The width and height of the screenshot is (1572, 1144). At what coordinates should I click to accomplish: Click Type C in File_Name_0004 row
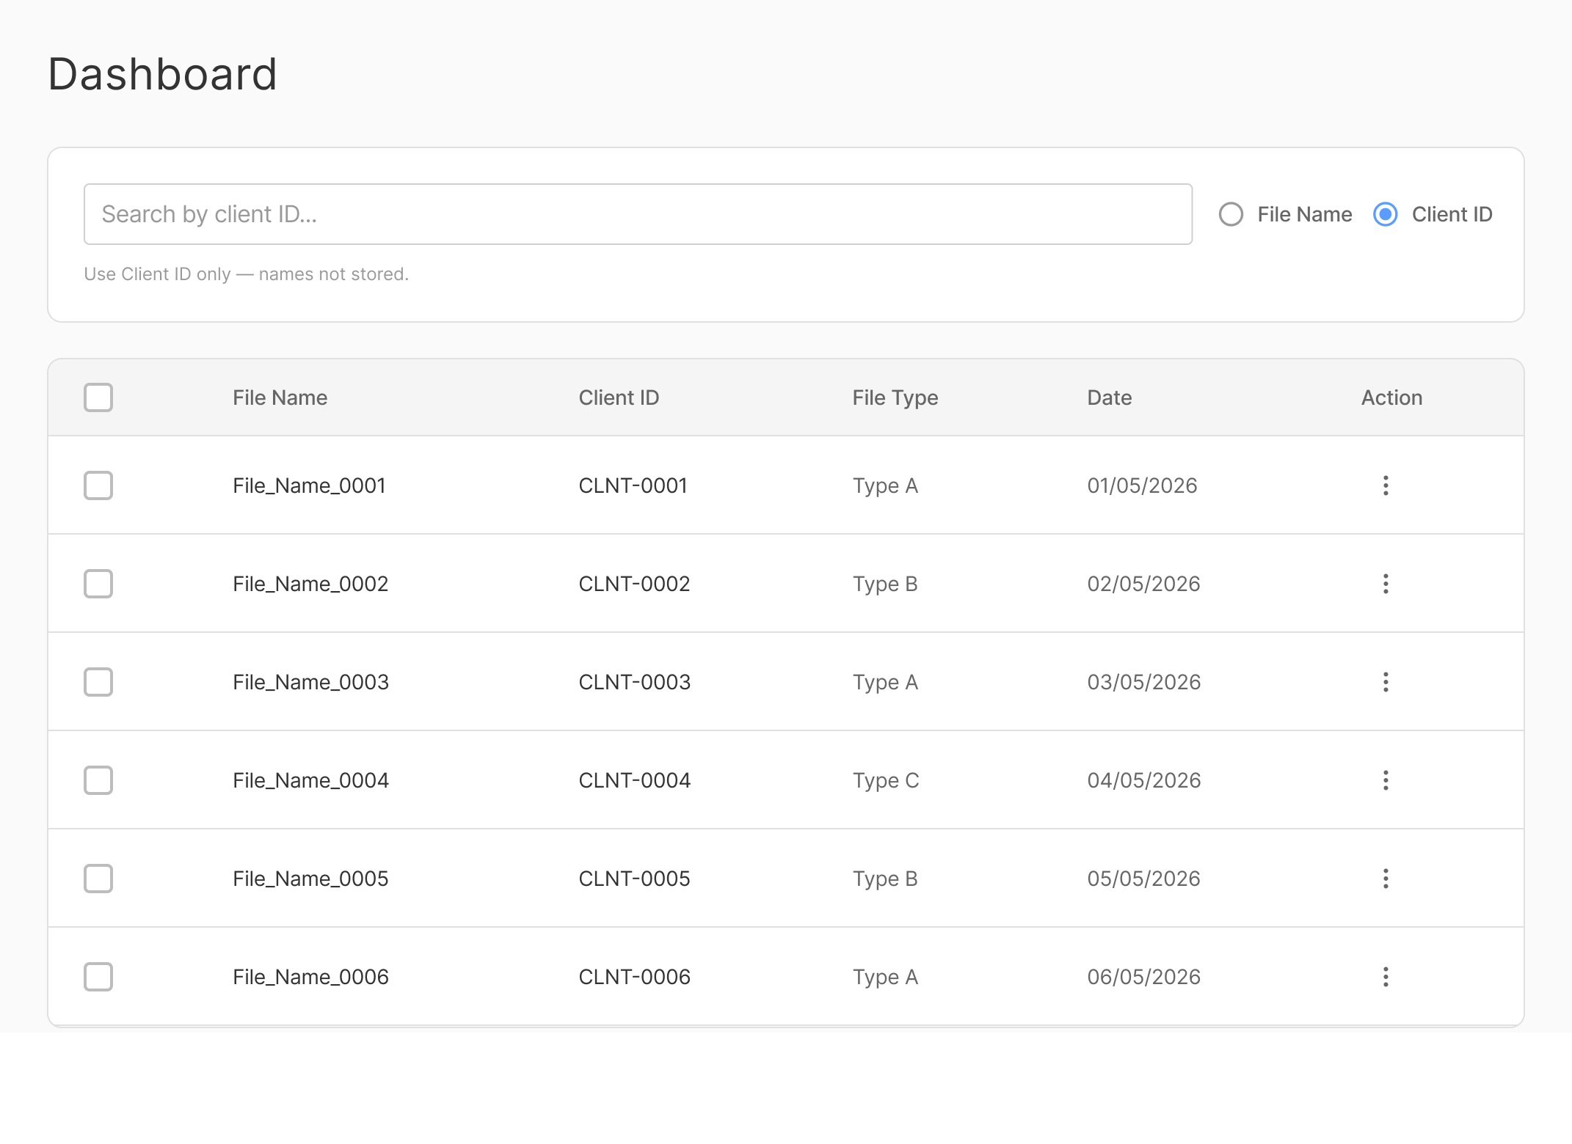click(885, 780)
